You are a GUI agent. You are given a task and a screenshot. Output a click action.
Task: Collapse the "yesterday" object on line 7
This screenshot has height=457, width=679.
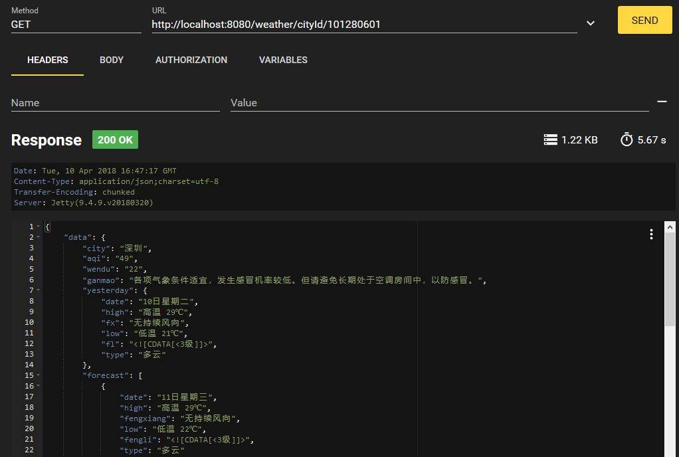[x=39, y=290]
